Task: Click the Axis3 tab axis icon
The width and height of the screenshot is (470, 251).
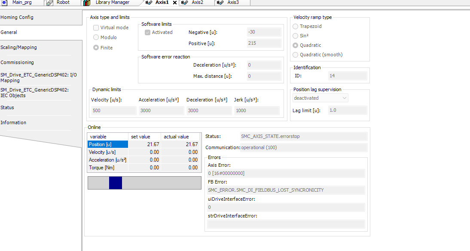Action: (220, 3)
